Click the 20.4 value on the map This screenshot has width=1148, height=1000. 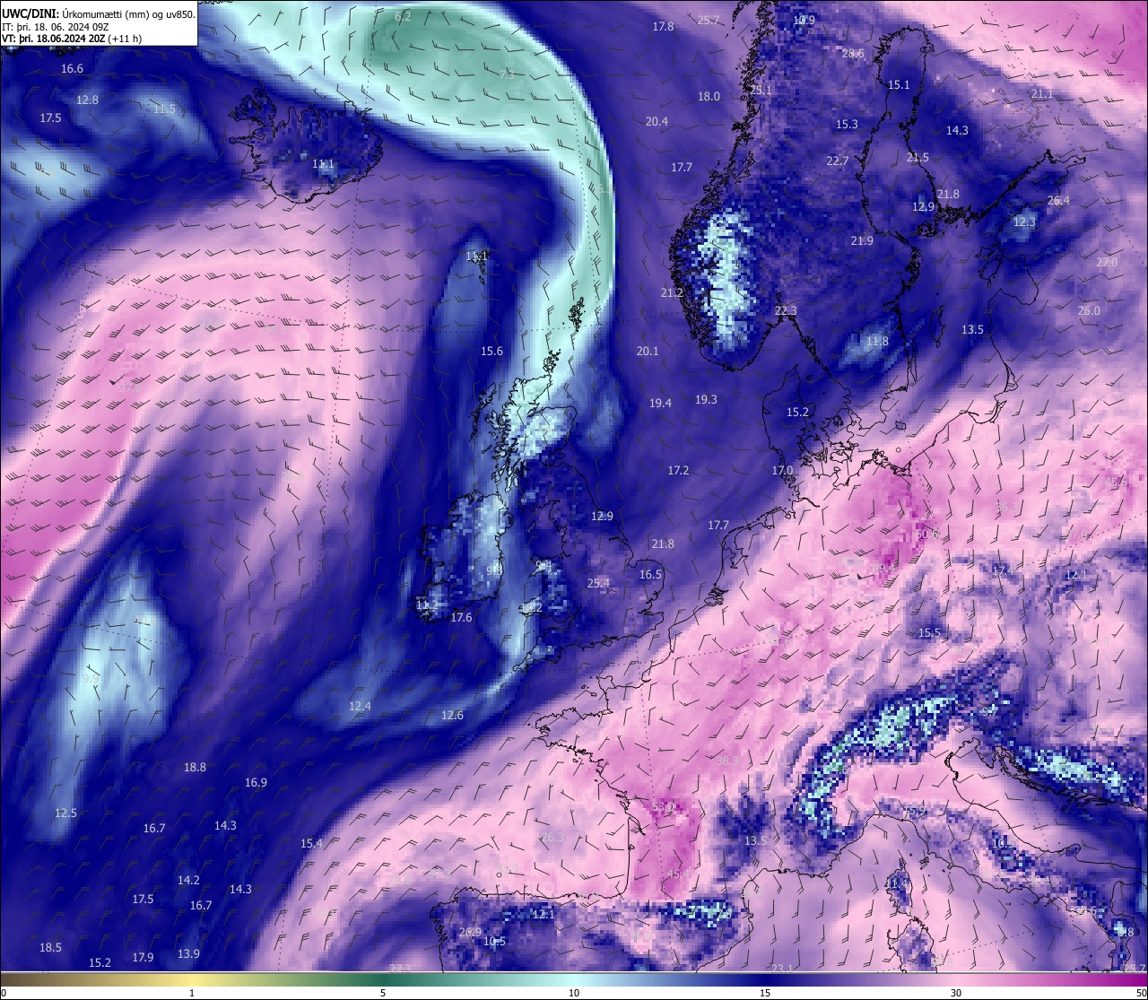click(x=657, y=122)
